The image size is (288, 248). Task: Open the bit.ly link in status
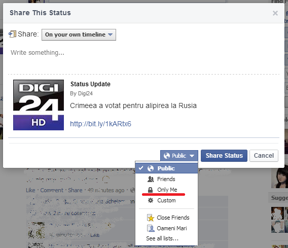point(101,124)
